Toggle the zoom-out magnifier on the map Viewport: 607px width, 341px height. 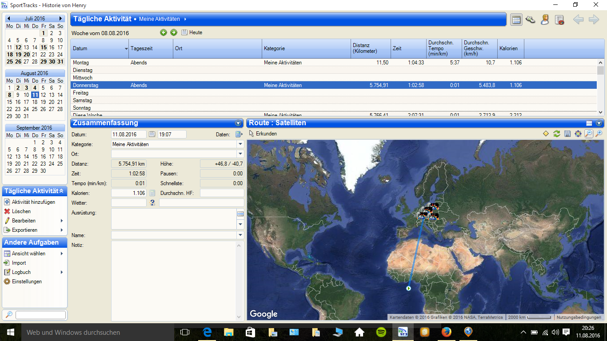[x=588, y=134]
